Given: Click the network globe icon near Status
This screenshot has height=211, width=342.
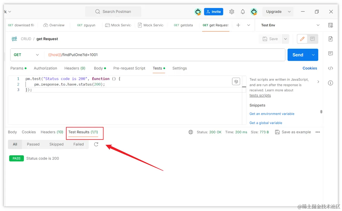Looking at the screenshot, I should [191, 132].
